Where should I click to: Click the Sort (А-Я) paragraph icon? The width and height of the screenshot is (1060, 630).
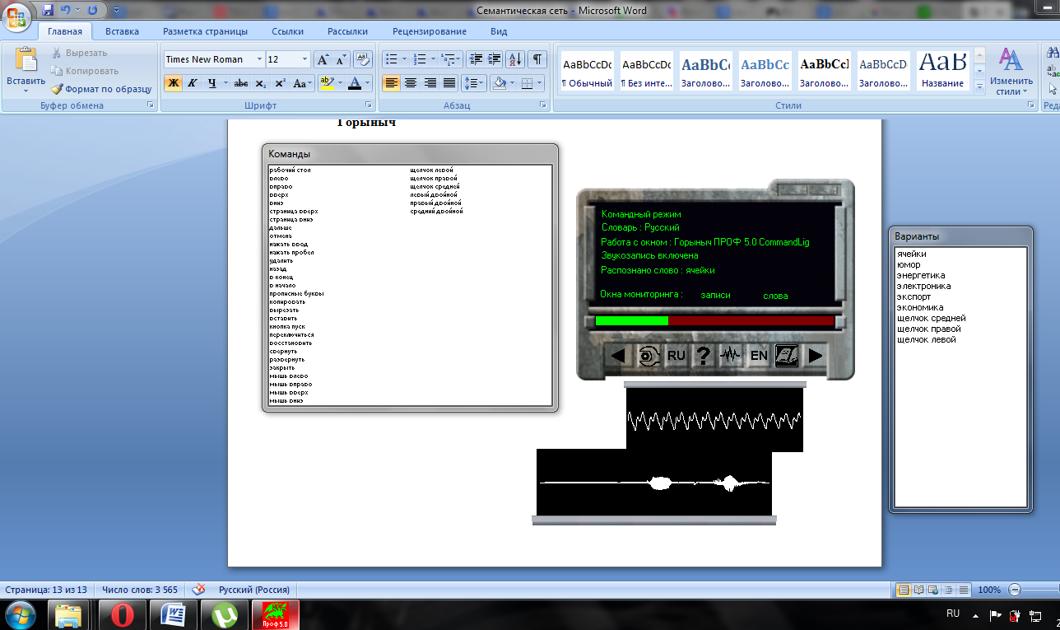[x=515, y=59]
